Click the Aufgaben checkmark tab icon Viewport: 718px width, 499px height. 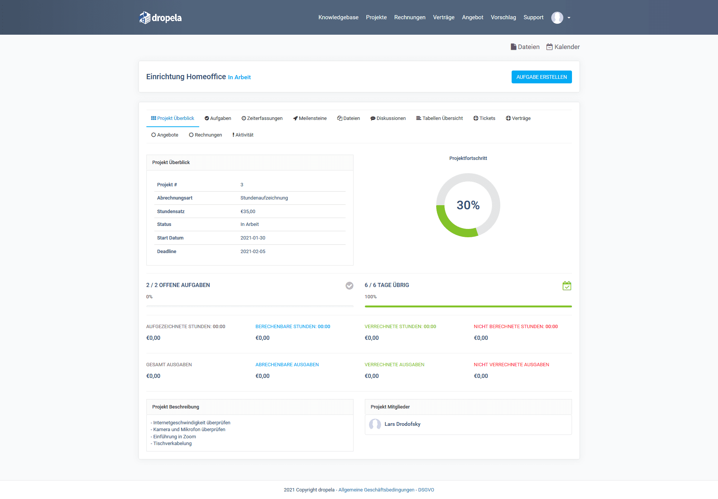point(207,118)
